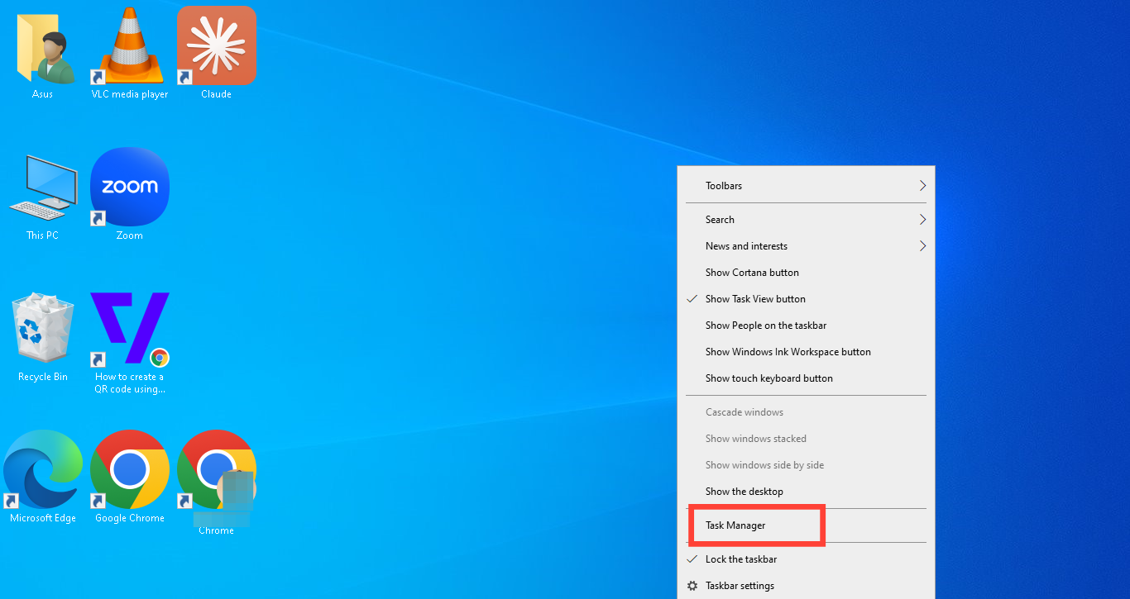Viewport: 1130px width, 599px height.
Task: Choose Show windows stacked entry
Action: (x=807, y=439)
